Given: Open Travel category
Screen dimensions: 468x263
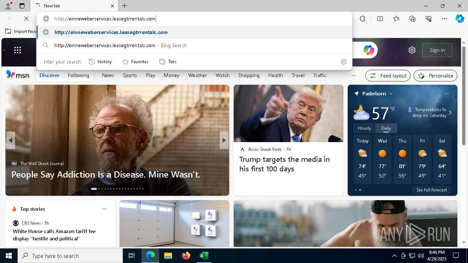Looking at the screenshot, I should coord(298,76).
